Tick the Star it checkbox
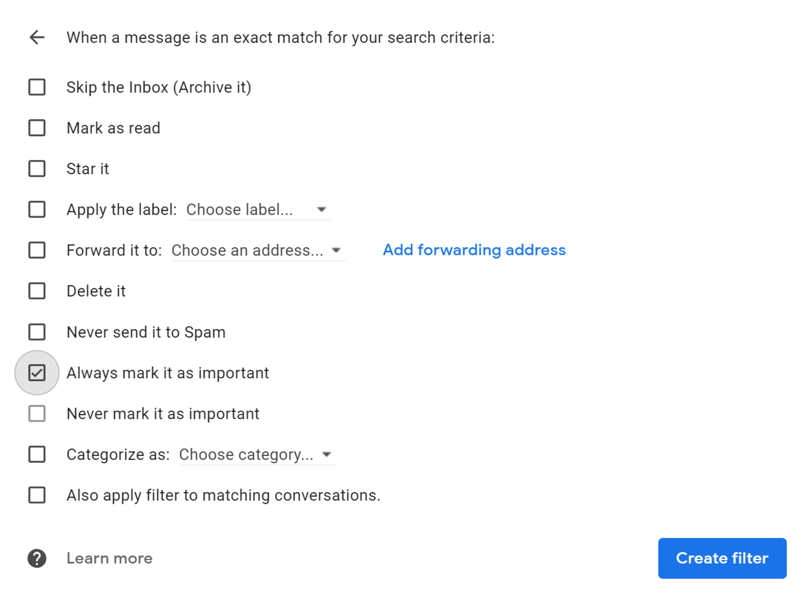This screenshot has width=812, height=603. click(x=37, y=169)
